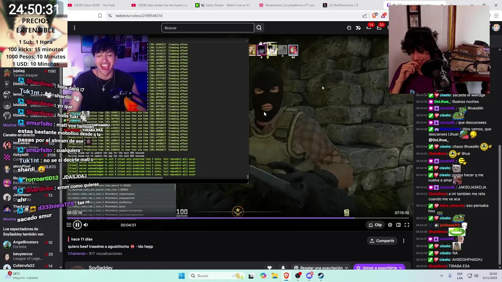Viewport: 502px width, 282px height.
Task: Click the Compartir share button
Action: click(x=382, y=240)
